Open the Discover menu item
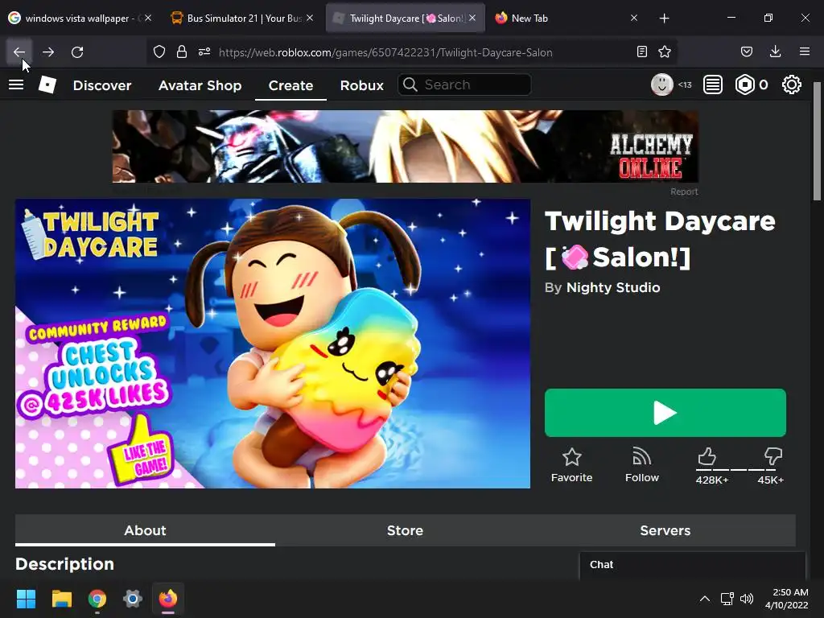The width and height of the screenshot is (824, 618). tap(102, 85)
